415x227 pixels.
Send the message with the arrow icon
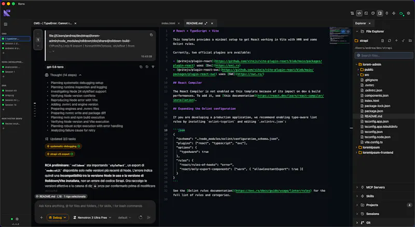pyautogui.click(x=149, y=218)
